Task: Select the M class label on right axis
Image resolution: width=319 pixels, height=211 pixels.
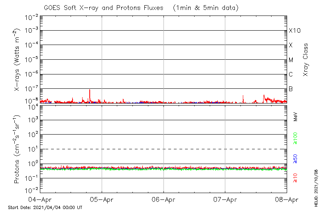Action: click(x=291, y=60)
